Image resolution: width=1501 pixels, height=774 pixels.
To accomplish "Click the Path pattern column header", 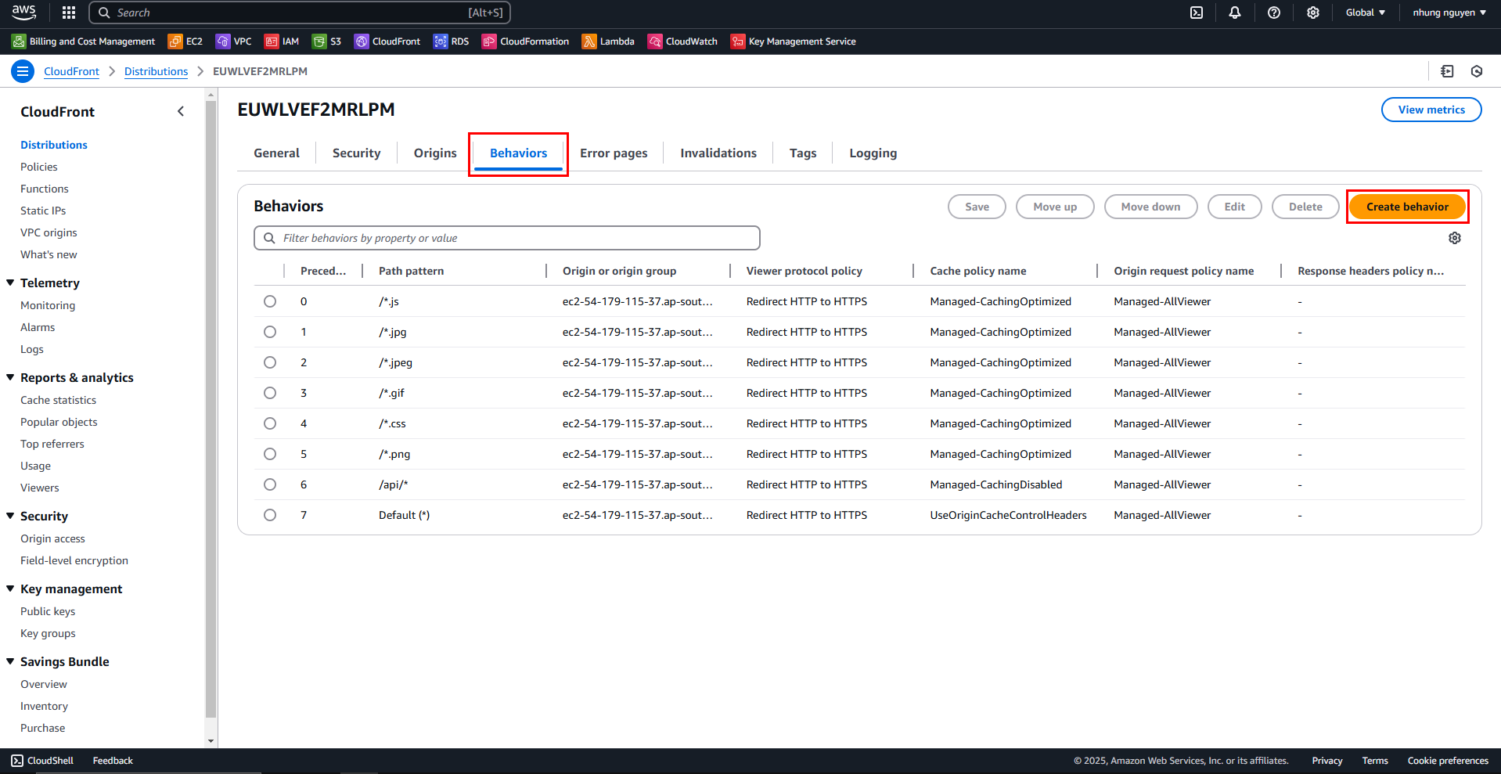I will click(x=411, y=271).
